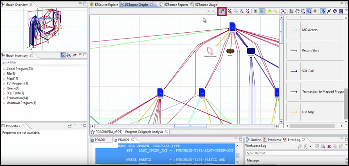Expand the Unknown Program(1) node
The width and height of the screenshot is (349, 166).
click(x=4, y=103)
